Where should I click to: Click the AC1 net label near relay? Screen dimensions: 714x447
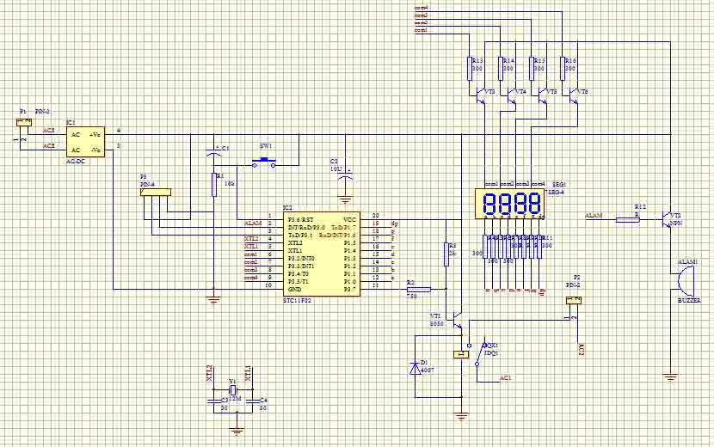click(x=506, y=378)
